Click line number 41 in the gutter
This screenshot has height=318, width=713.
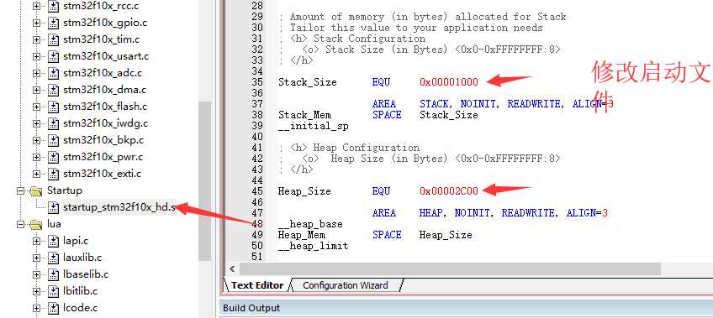257,148
